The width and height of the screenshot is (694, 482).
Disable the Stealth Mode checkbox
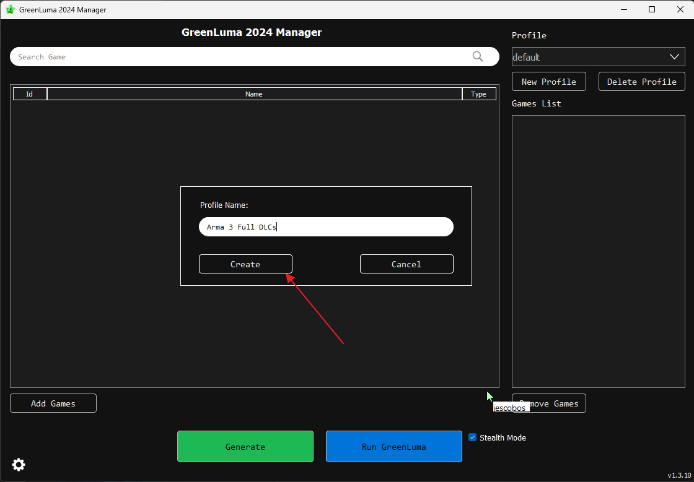[473, 437]
